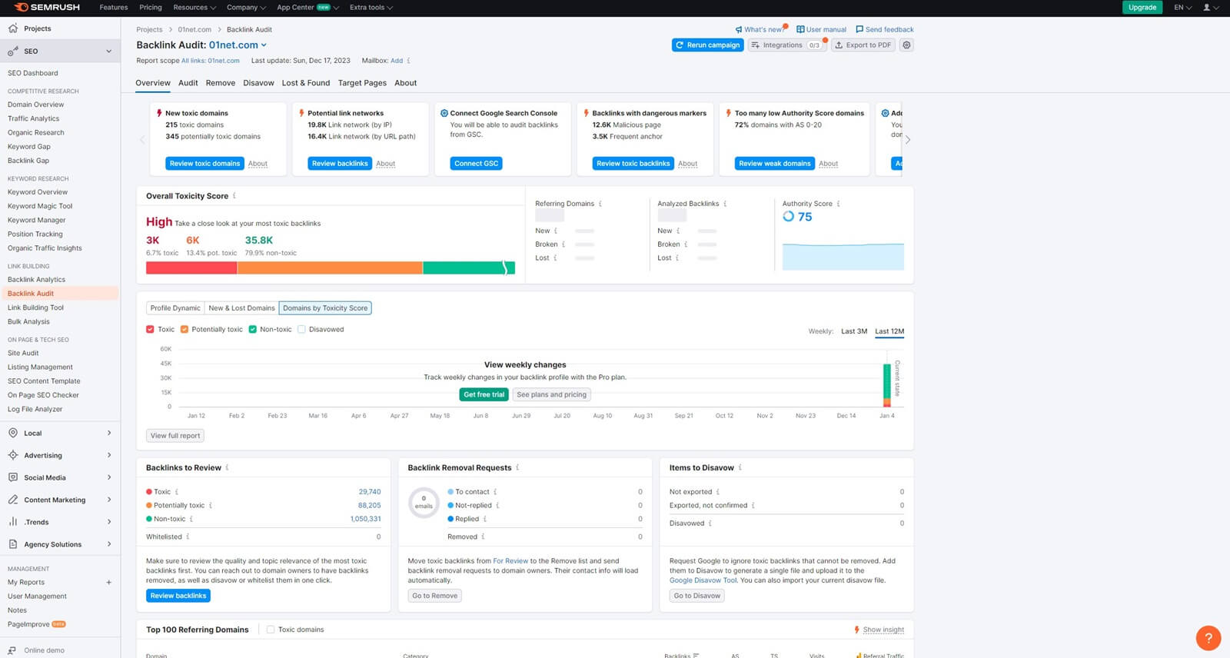Click the scroll-left arrow on insight cards
Image resolution: width=1230 pixels, height=658 pixels.
pos(142,140)
